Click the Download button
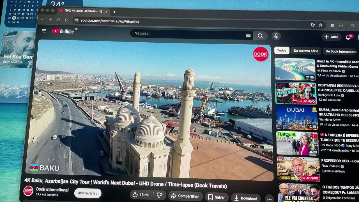The image size is (359, 202). (245, 198)
